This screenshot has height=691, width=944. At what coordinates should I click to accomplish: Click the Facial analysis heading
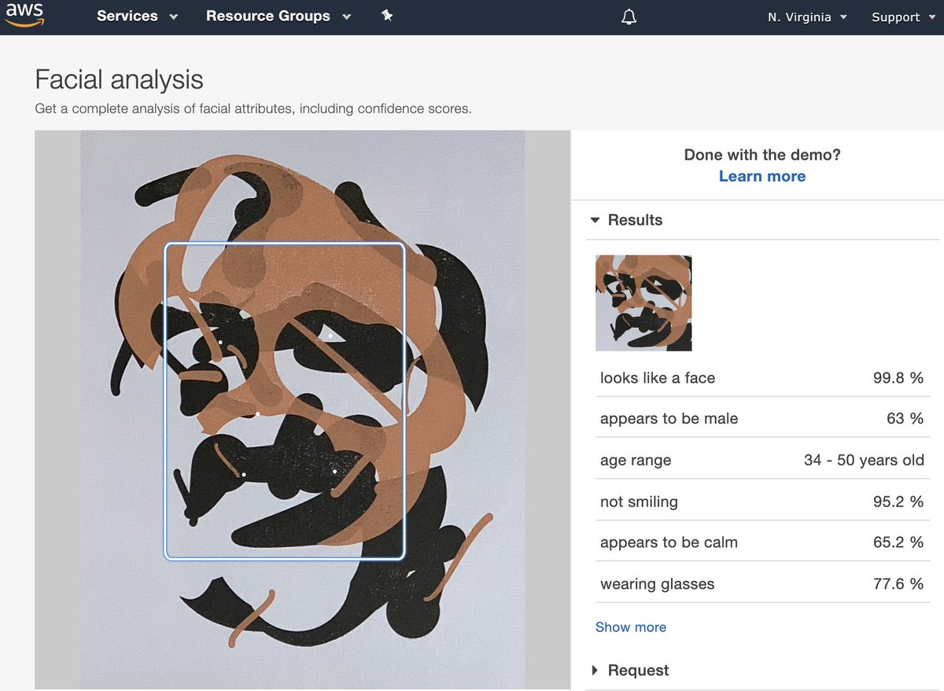pos(119,79)
